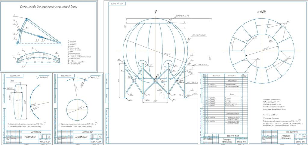Click callout number 8 on the stand scheme
The image size is (308, 145).
36,40
